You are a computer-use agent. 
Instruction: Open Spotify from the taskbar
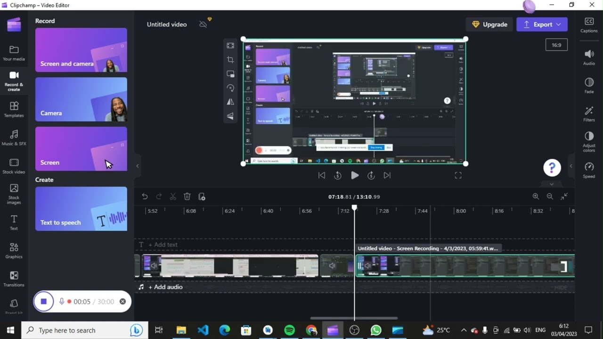coord(289,330)
